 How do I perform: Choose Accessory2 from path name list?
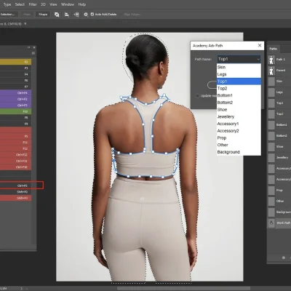coord(239,131)
